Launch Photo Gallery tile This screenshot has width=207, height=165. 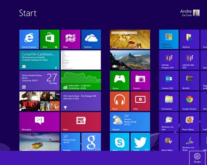click(x=190, y=122)
